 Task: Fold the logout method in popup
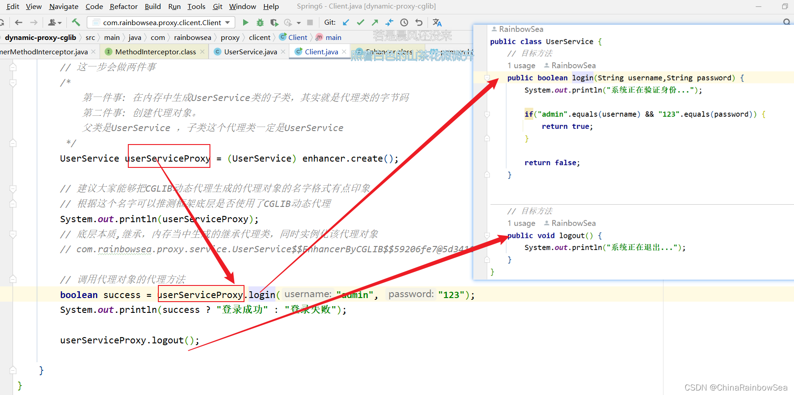coord(487,235)
